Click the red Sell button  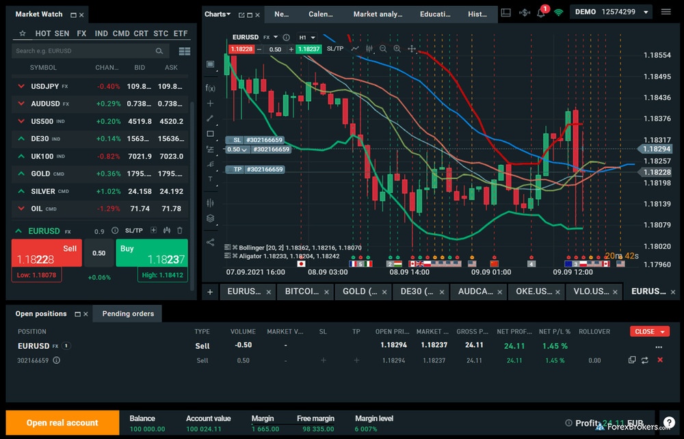click(47, 253)
